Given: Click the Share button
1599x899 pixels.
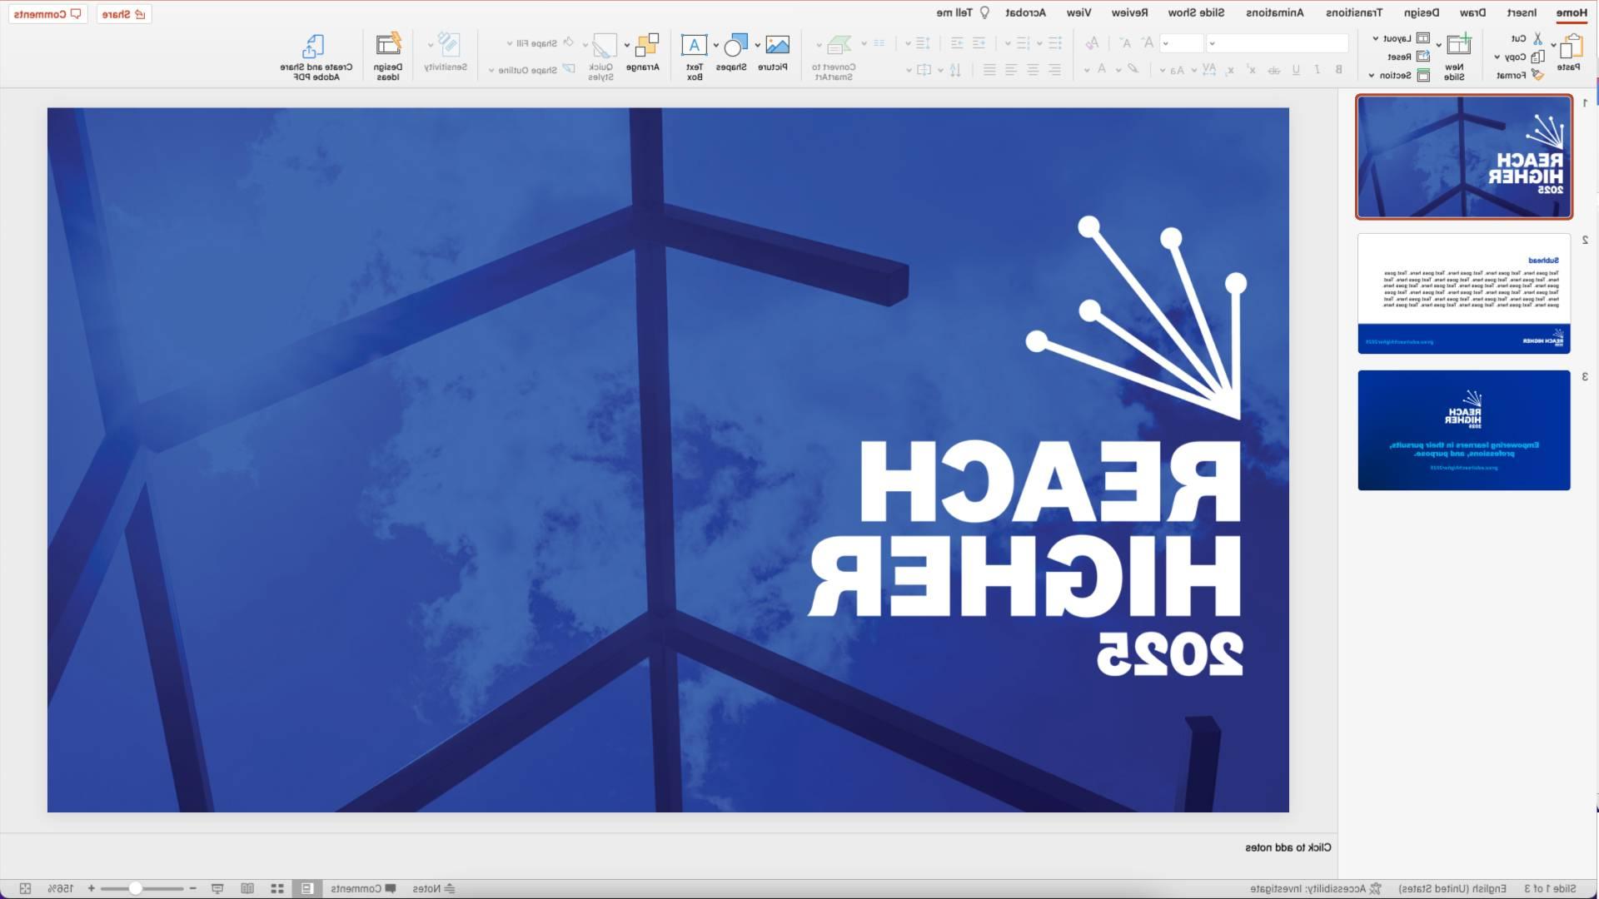Looking at the screenshot, I should 124,14.
